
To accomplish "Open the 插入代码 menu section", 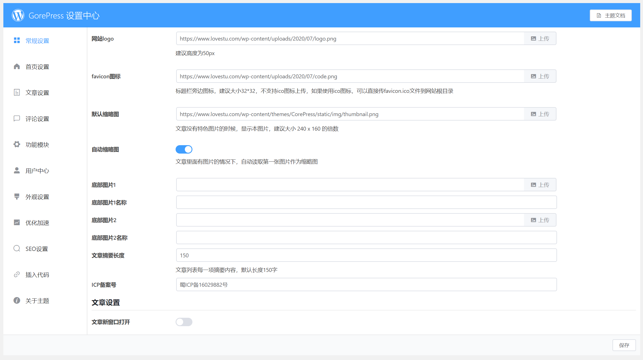I will (37, 275).
